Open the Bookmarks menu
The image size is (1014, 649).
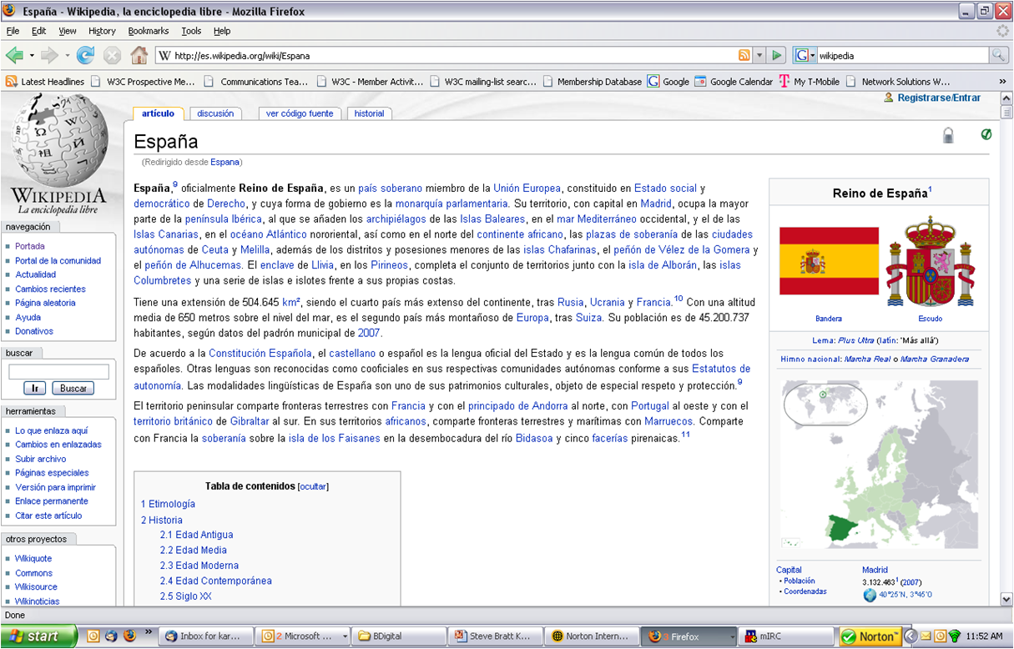point(148,31)
